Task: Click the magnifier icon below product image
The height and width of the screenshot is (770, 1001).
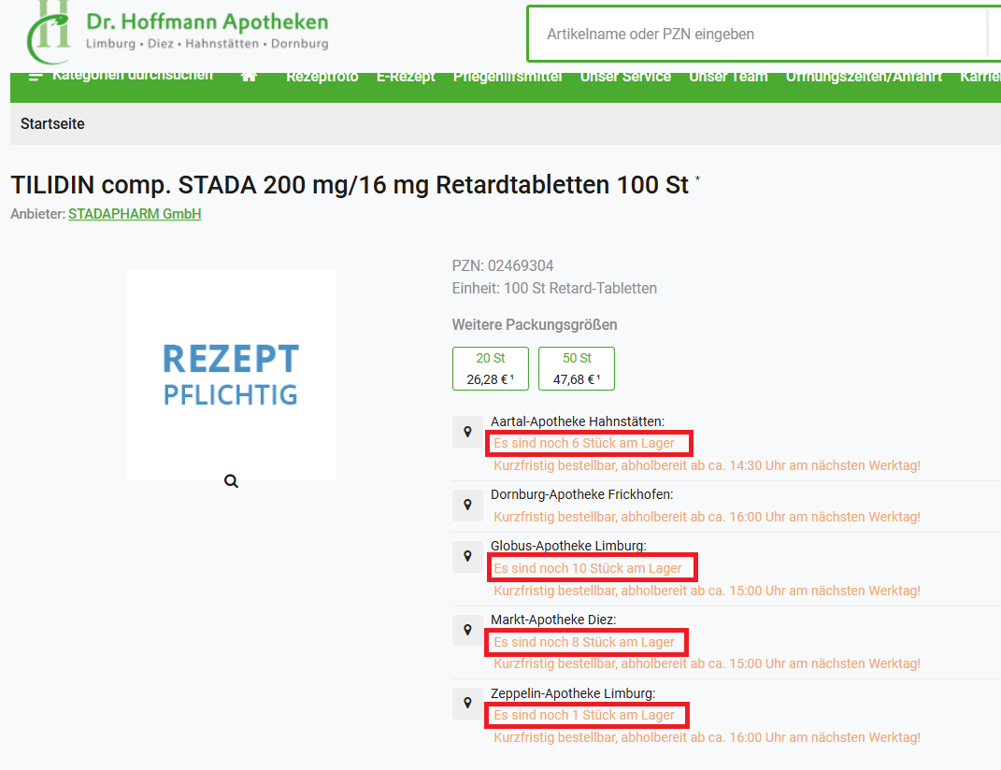Action: (x=231, y=481)
